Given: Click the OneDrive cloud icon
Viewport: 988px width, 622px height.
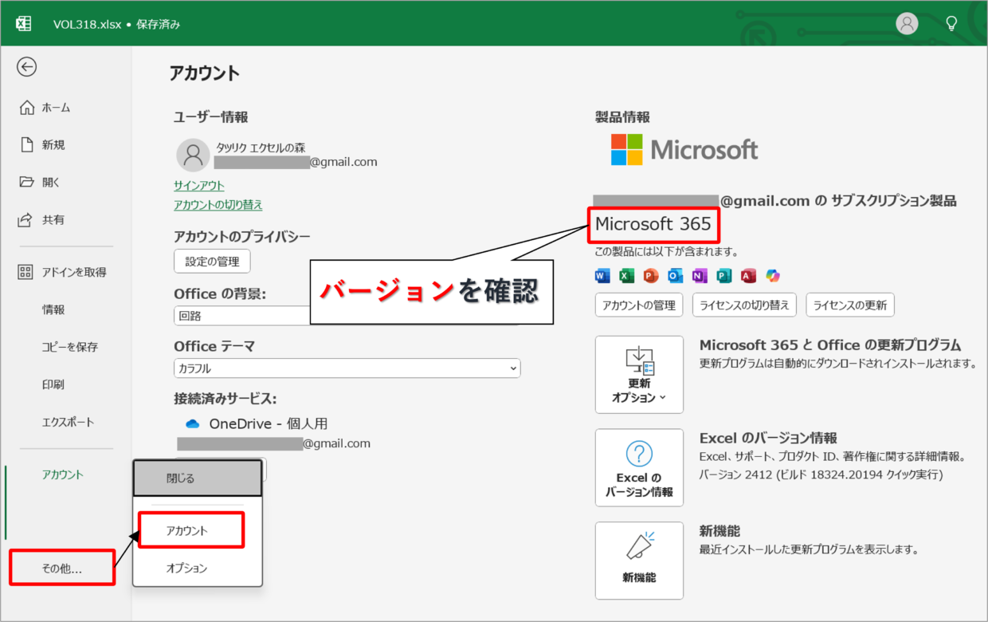Looking at the screenshot, I should pos(192,424).
